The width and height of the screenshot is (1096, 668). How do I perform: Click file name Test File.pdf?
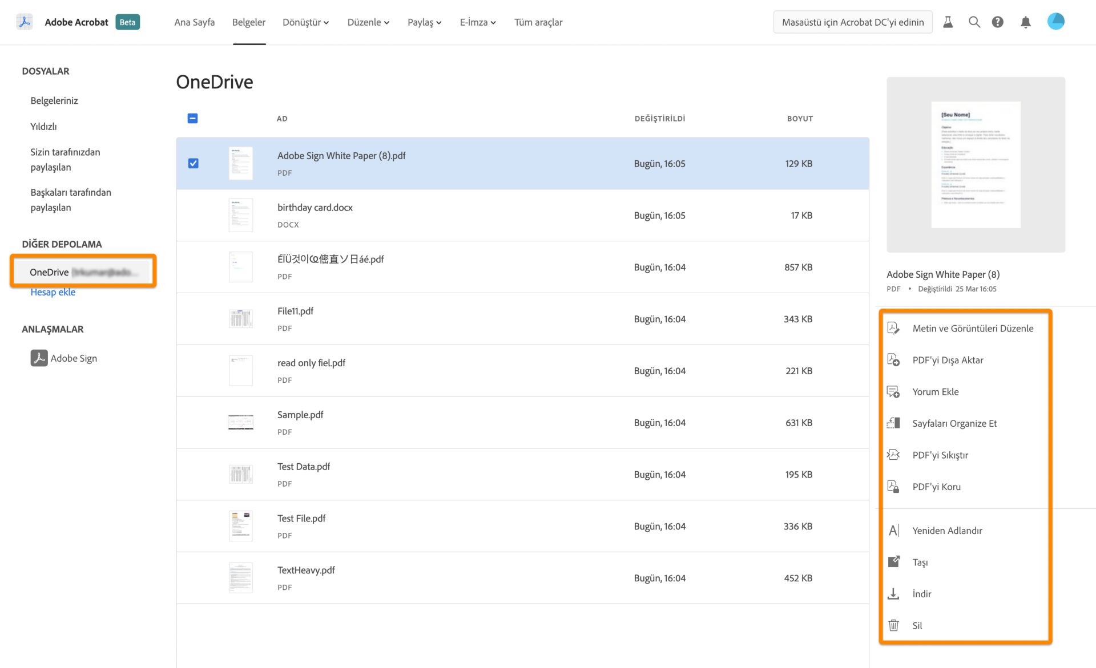point(301,518)
